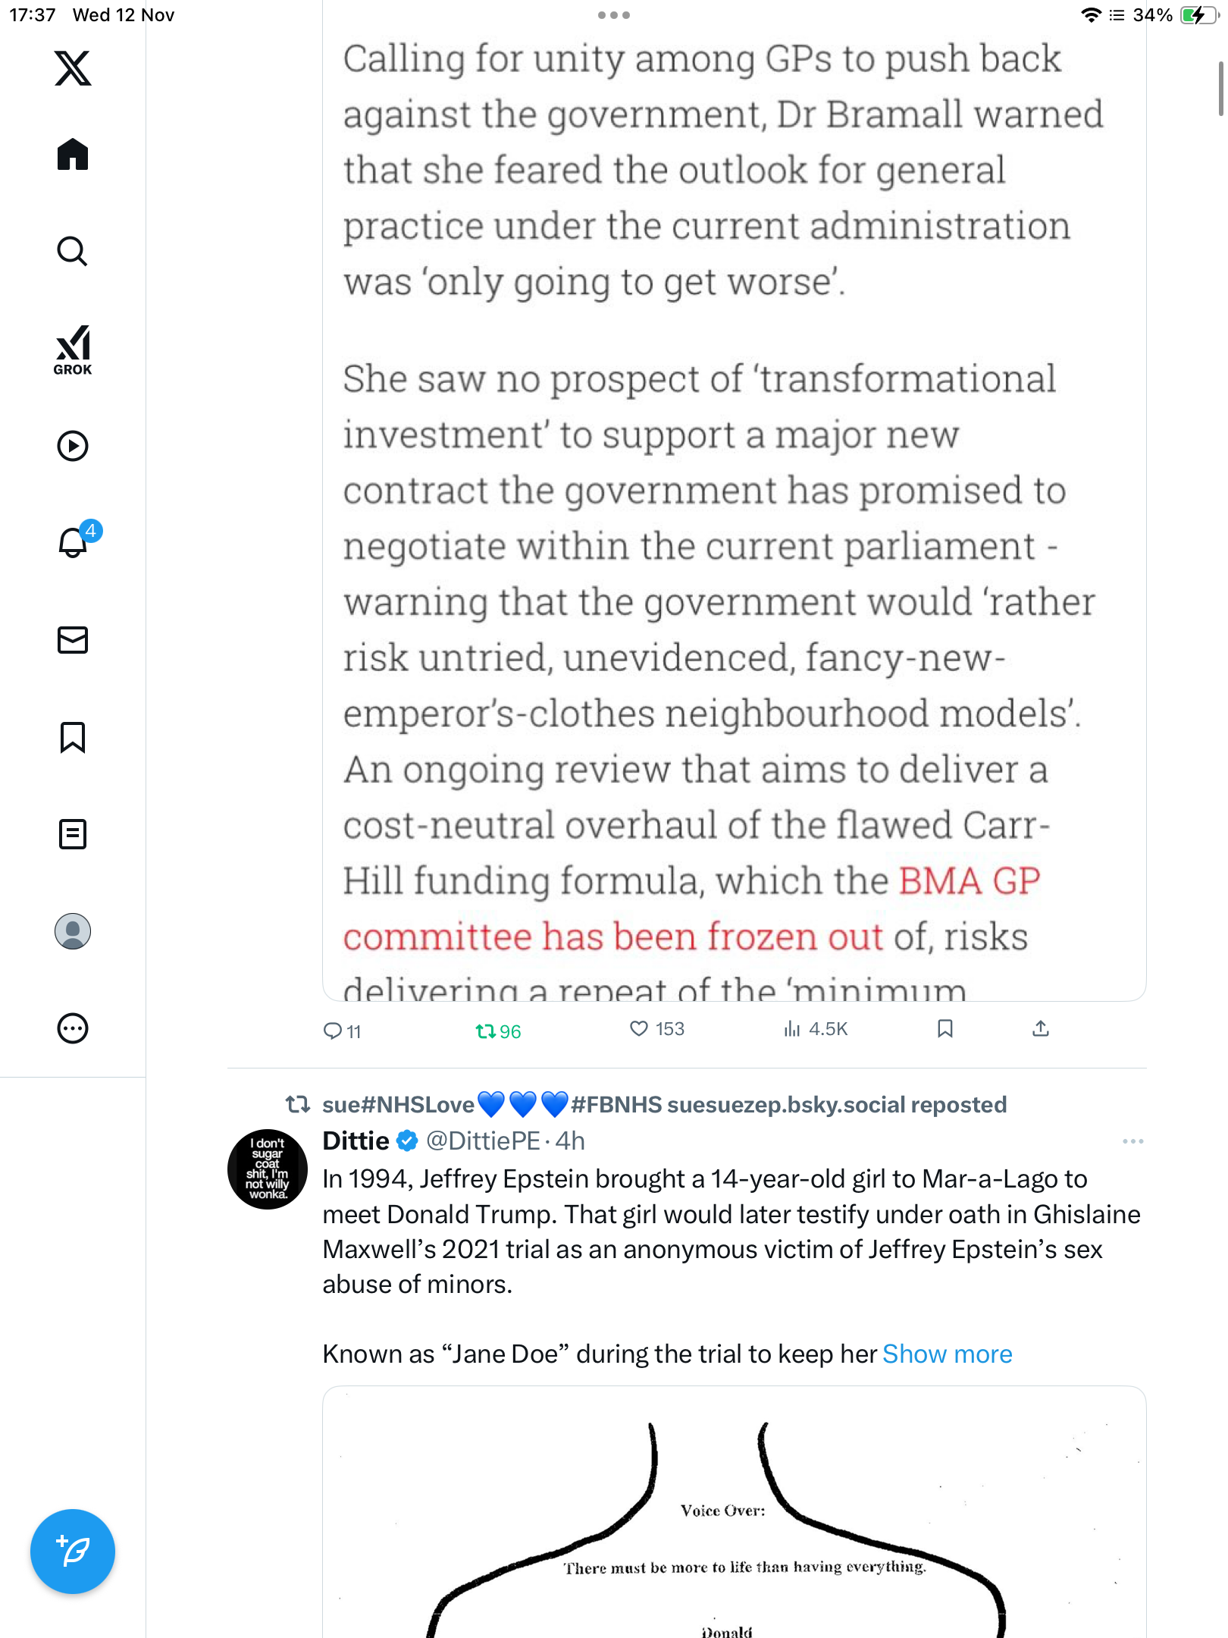This screenshot has height=1638, width=1228.
Task: Open the More menu in sidebar
Action: (73, 1028)
